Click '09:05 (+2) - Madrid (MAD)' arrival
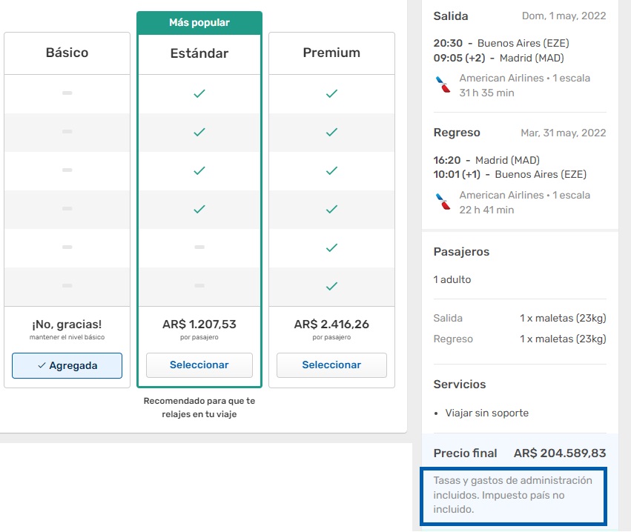The image size is (631, 532). point(498,58)
